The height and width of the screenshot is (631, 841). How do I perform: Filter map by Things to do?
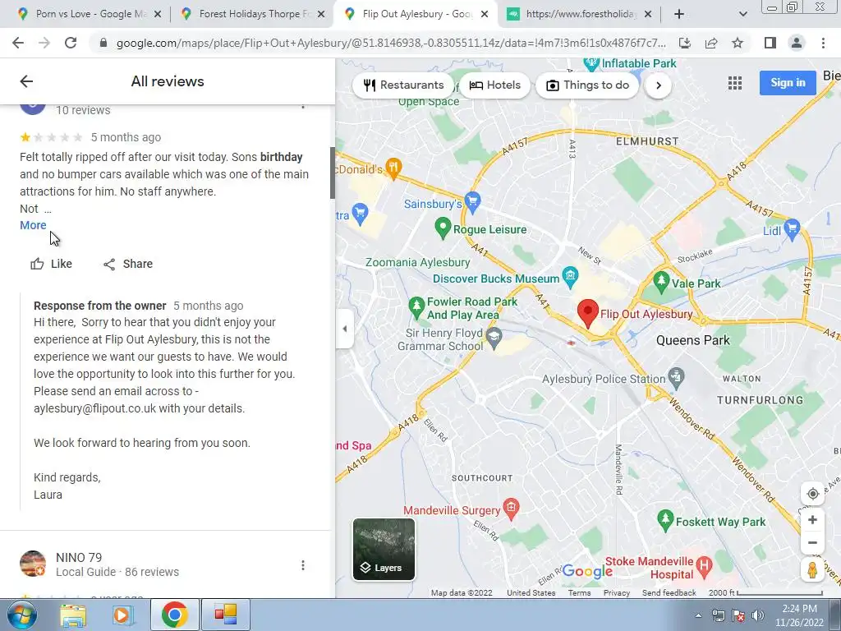(588, 85)
